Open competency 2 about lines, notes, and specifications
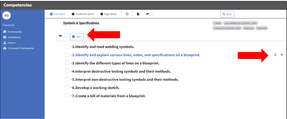This screenshot has width=287, height=119. pos(136,55)
